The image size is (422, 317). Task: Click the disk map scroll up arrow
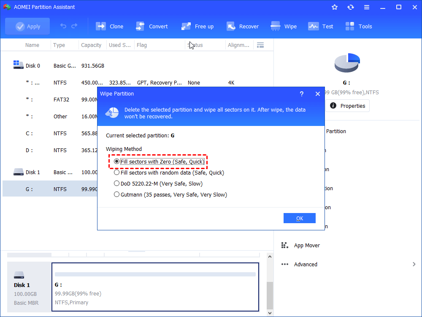[x=270, y=257]
